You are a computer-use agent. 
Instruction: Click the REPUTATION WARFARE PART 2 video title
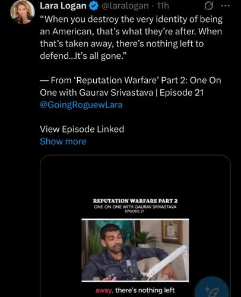point(135,201)
